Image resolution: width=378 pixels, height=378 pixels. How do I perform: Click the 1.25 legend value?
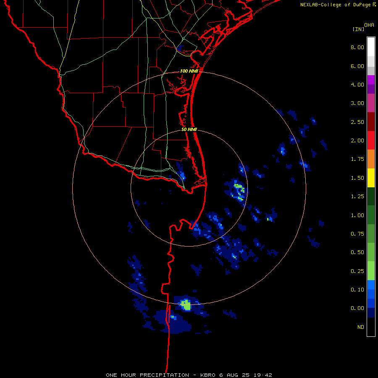coord(357,197)
